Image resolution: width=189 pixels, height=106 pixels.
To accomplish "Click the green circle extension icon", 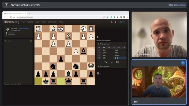I will coord(111,17).
